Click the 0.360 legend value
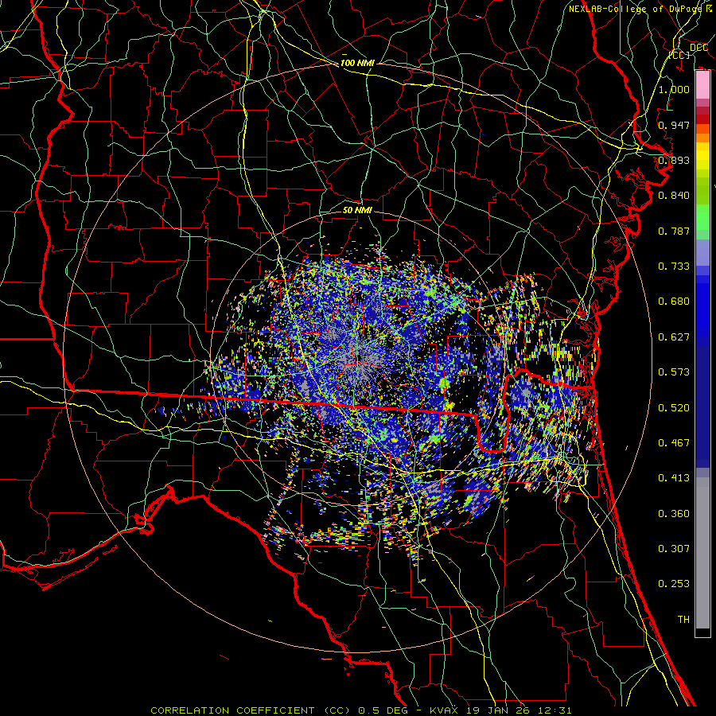 674,513
